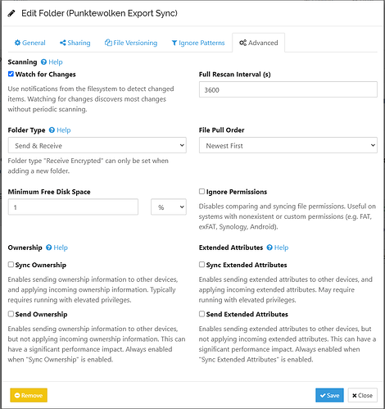Click the File Versioning copy icon
This screenshot has width=385, height=409.
pos(108,43)
